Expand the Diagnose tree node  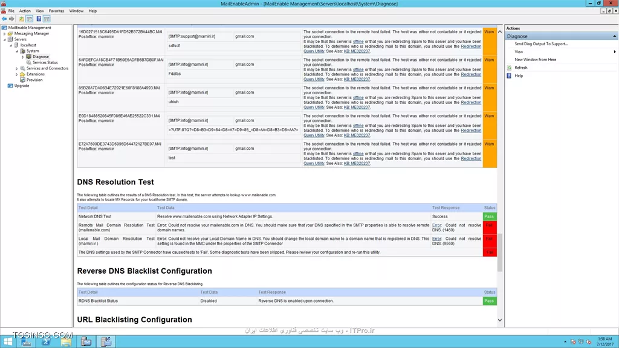23,57
